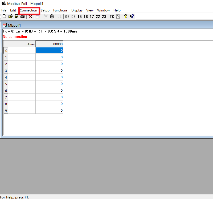Click the red X delete icon
The height and width of the screenshot is (199, 213).
point(30,17)
